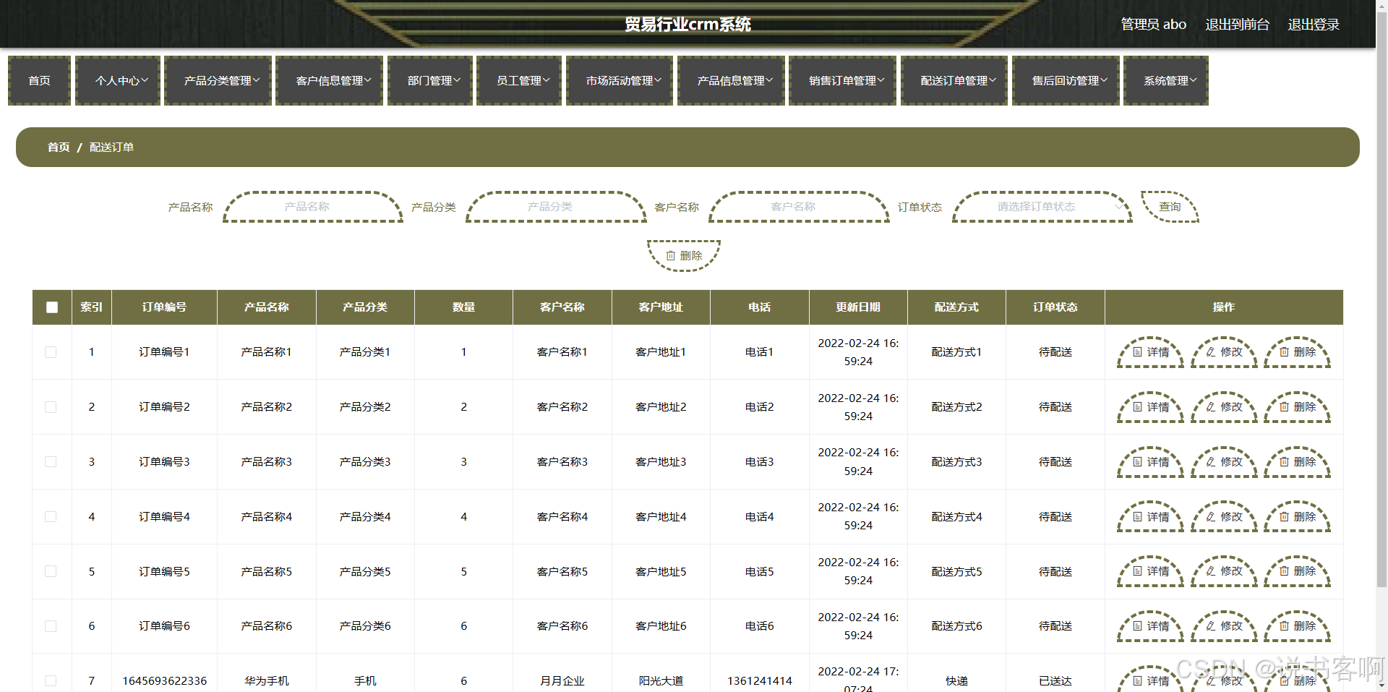This screenshot has height=692, width=1388.
Task: Edit 订单编号6 using 修改
Action: (1224, 626)
